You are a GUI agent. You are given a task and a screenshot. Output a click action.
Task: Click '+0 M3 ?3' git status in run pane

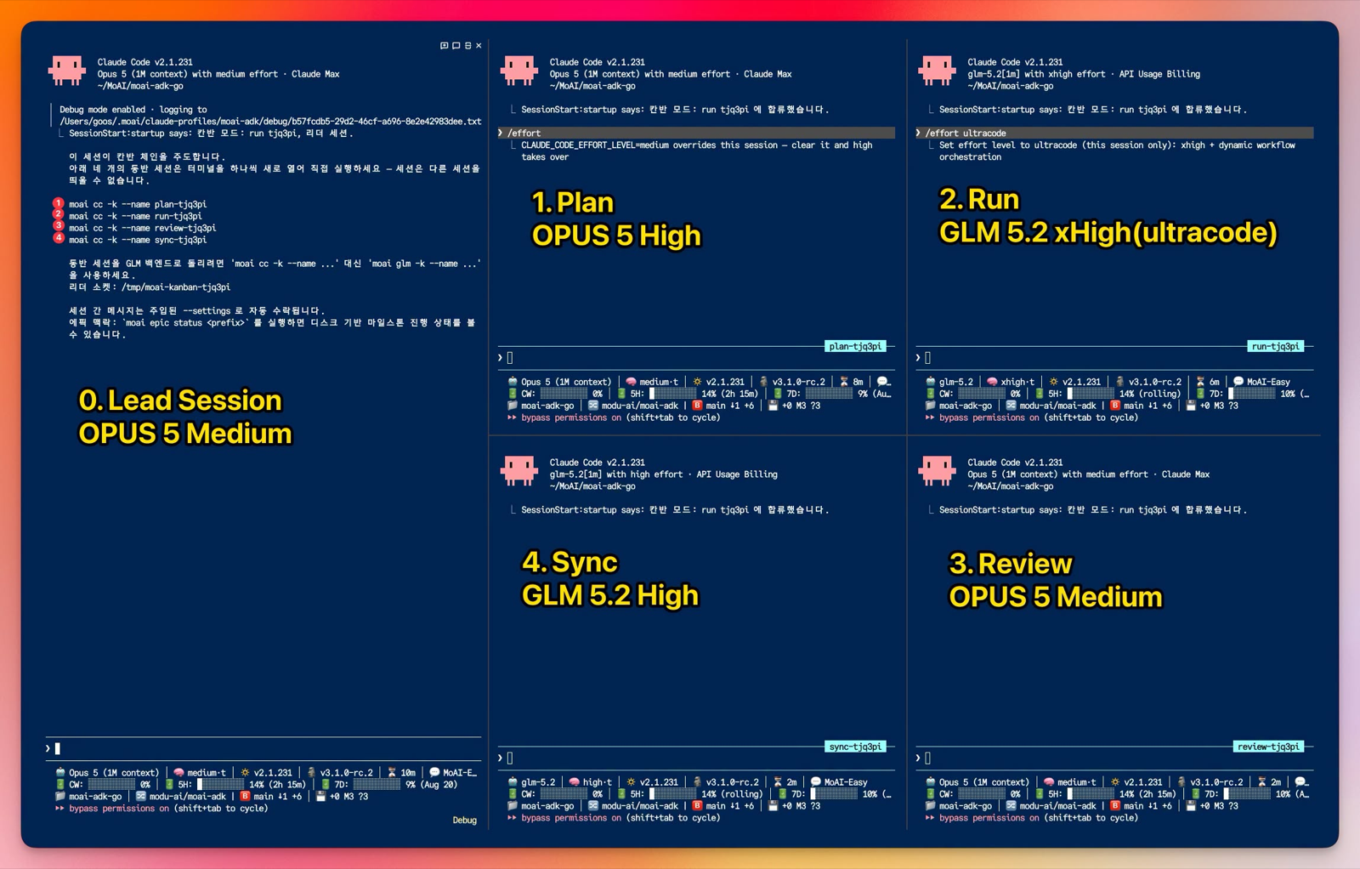coord(1219,406)
